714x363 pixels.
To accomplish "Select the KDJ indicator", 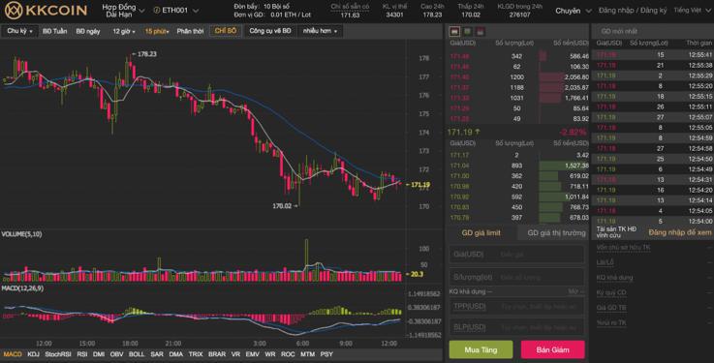I will [33, 354].
